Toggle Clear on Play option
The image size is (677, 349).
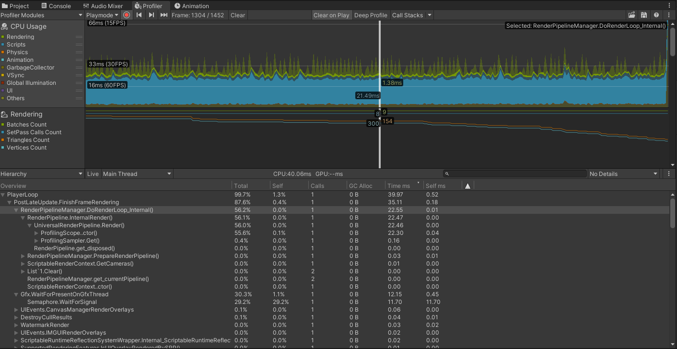tap(331, 15)
